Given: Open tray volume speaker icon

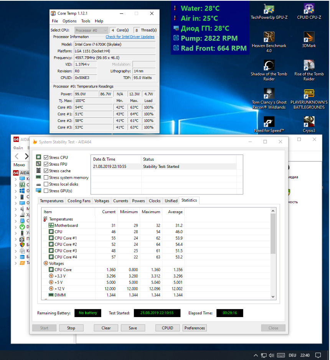Looking at the screenshot, I should point(272,355).
